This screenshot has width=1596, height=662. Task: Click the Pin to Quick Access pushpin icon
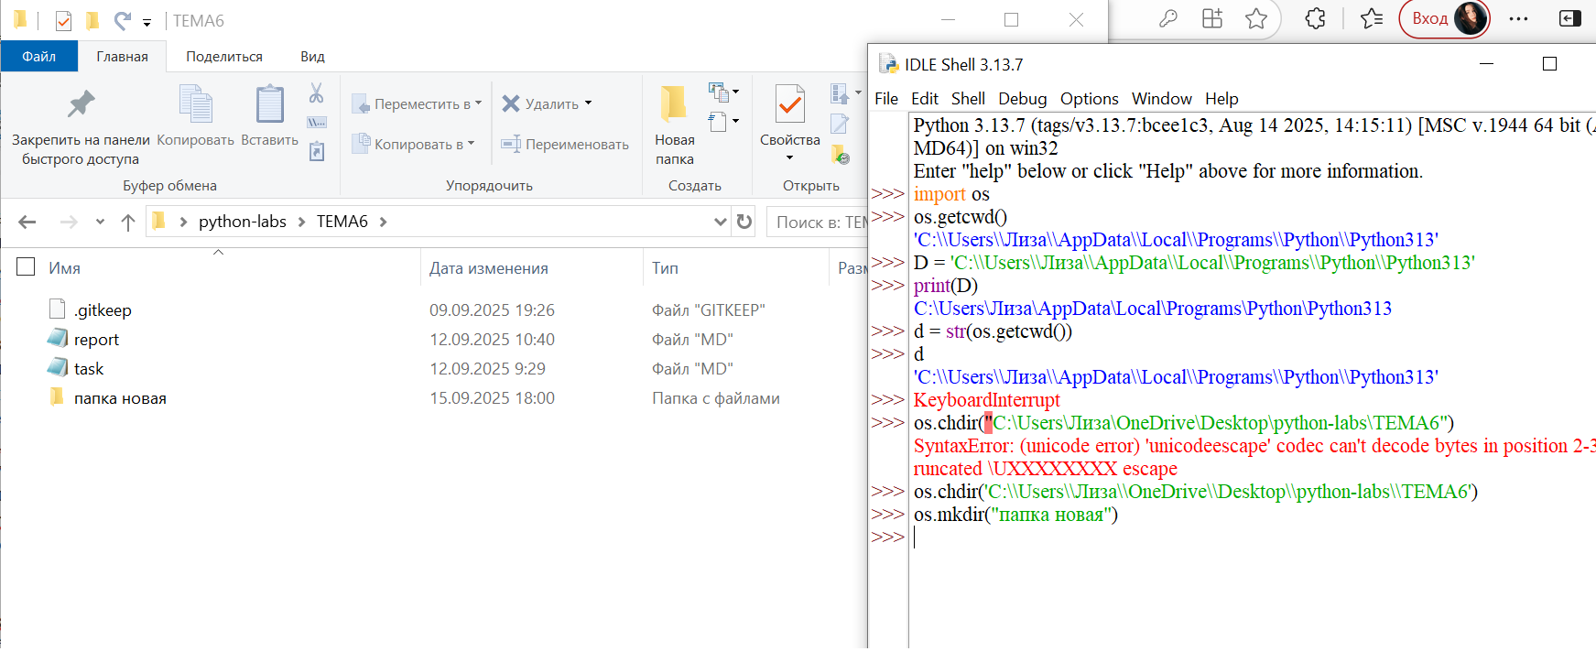(x=81, y=104)
